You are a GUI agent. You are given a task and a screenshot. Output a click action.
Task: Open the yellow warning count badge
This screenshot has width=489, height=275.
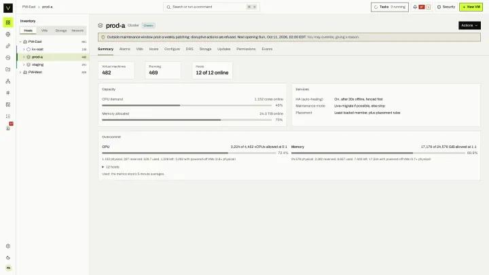point(428,7)
